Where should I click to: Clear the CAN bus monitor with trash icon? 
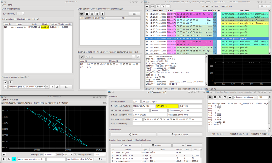click(158, 6)
